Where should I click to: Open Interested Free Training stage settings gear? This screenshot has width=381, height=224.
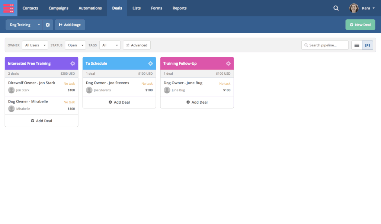tap(73, 64)
